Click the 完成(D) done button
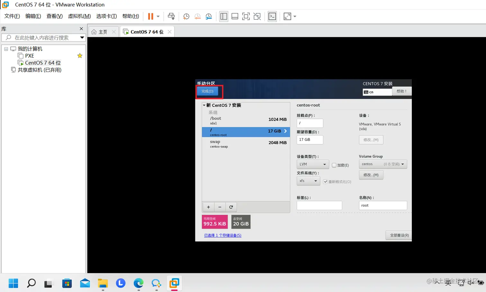 207,91
